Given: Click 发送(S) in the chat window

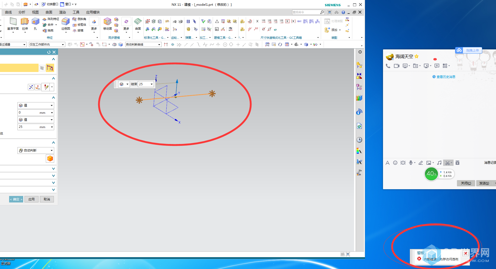Looking at the screenshot, I should pos(484,183).
